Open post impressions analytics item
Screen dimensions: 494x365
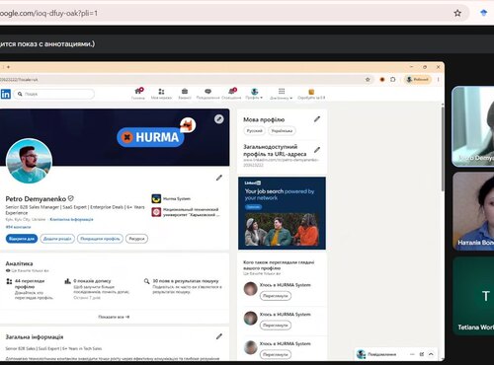[x=98, y=289]
